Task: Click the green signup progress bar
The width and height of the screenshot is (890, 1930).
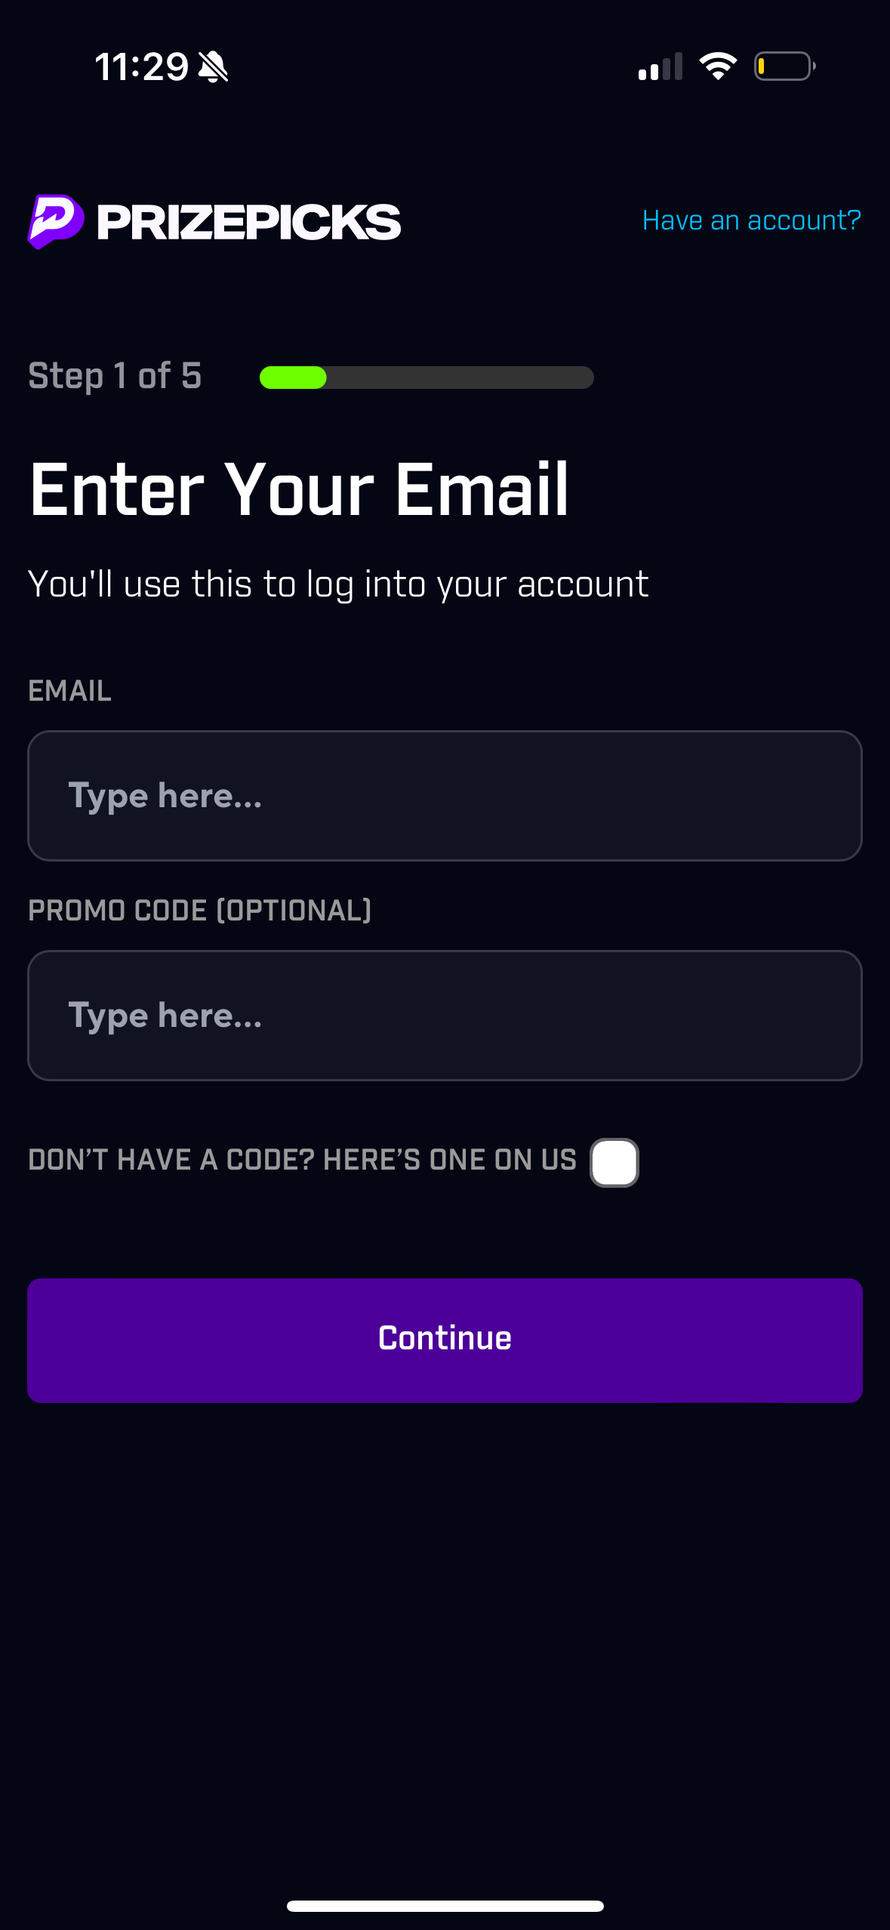Action: coord(427,377)
